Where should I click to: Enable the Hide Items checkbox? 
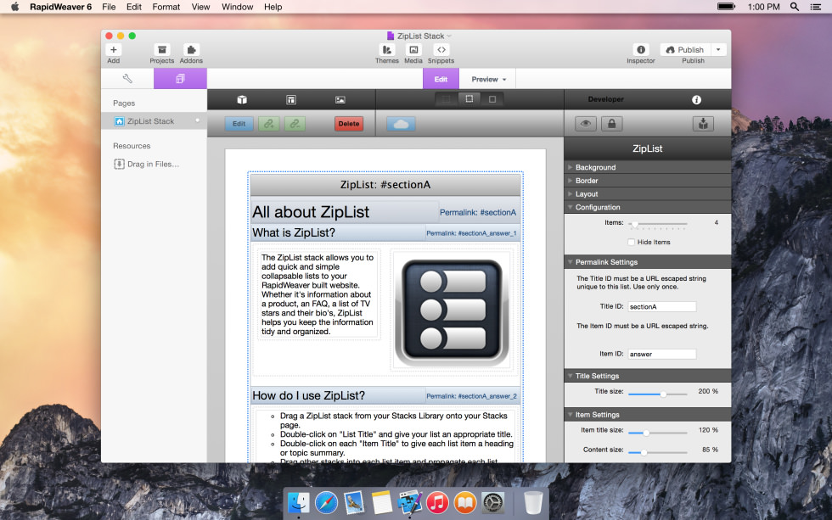tap(631, 242)
